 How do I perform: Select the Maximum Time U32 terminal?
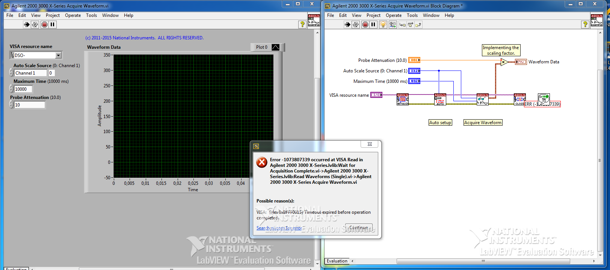(414, 81)
